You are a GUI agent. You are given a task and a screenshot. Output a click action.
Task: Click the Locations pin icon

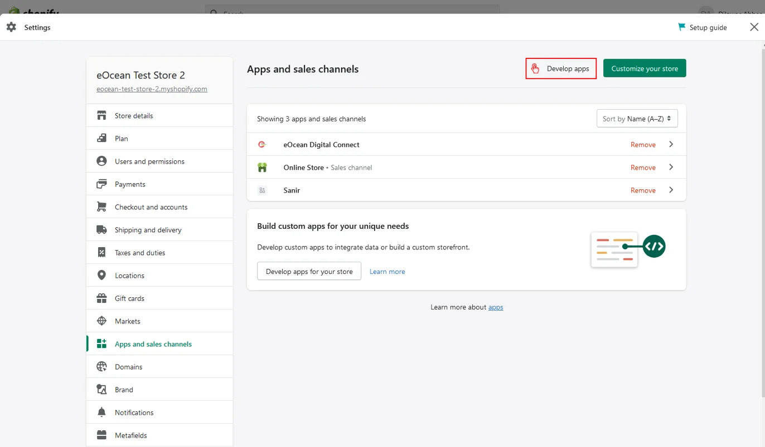101,276
